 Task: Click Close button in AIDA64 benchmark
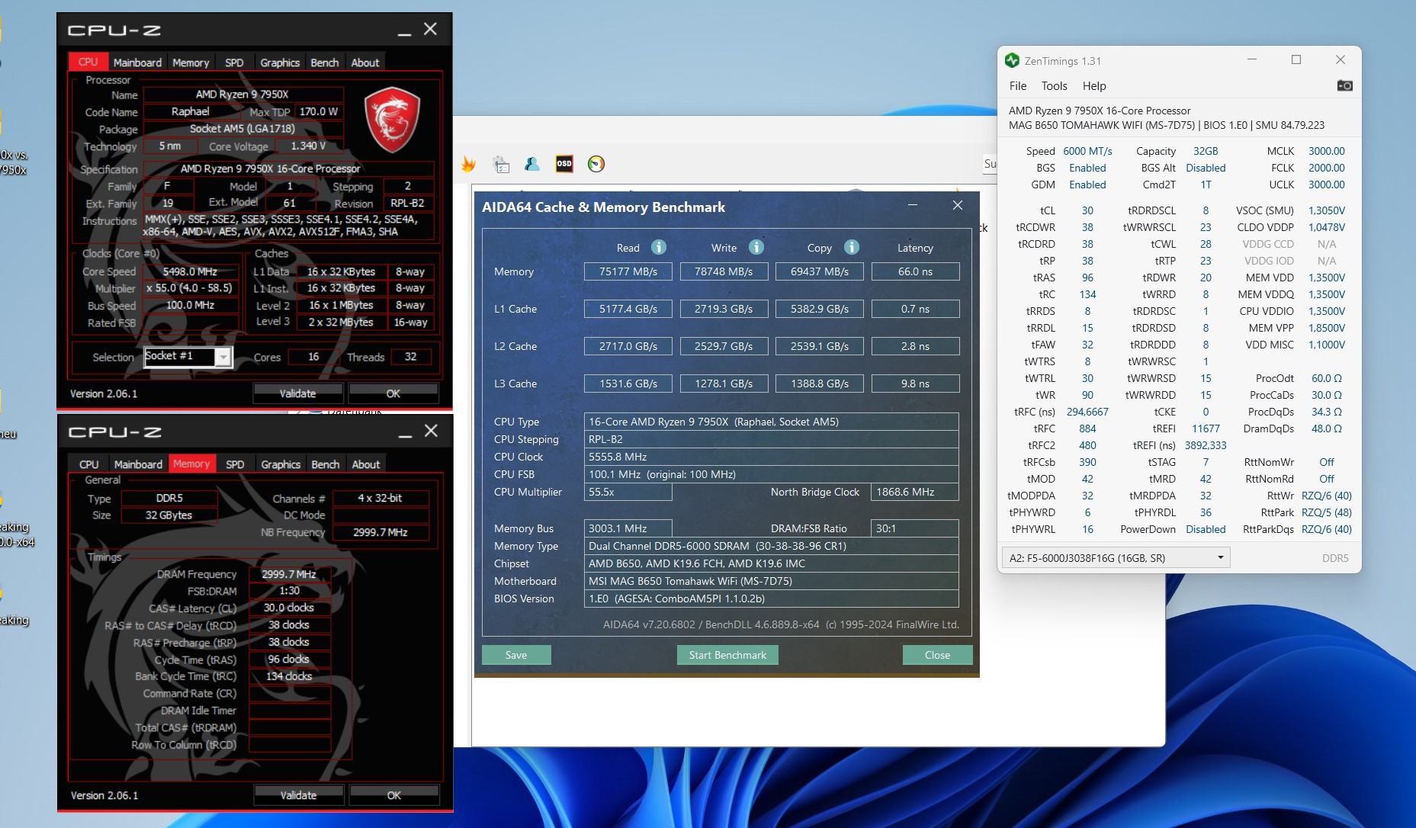(937, 655)
